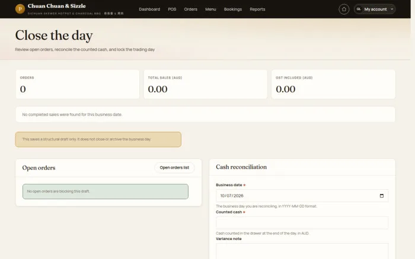Click the "business day you are reconciling" hint
The image size is (415, 259).
point(266,206)
